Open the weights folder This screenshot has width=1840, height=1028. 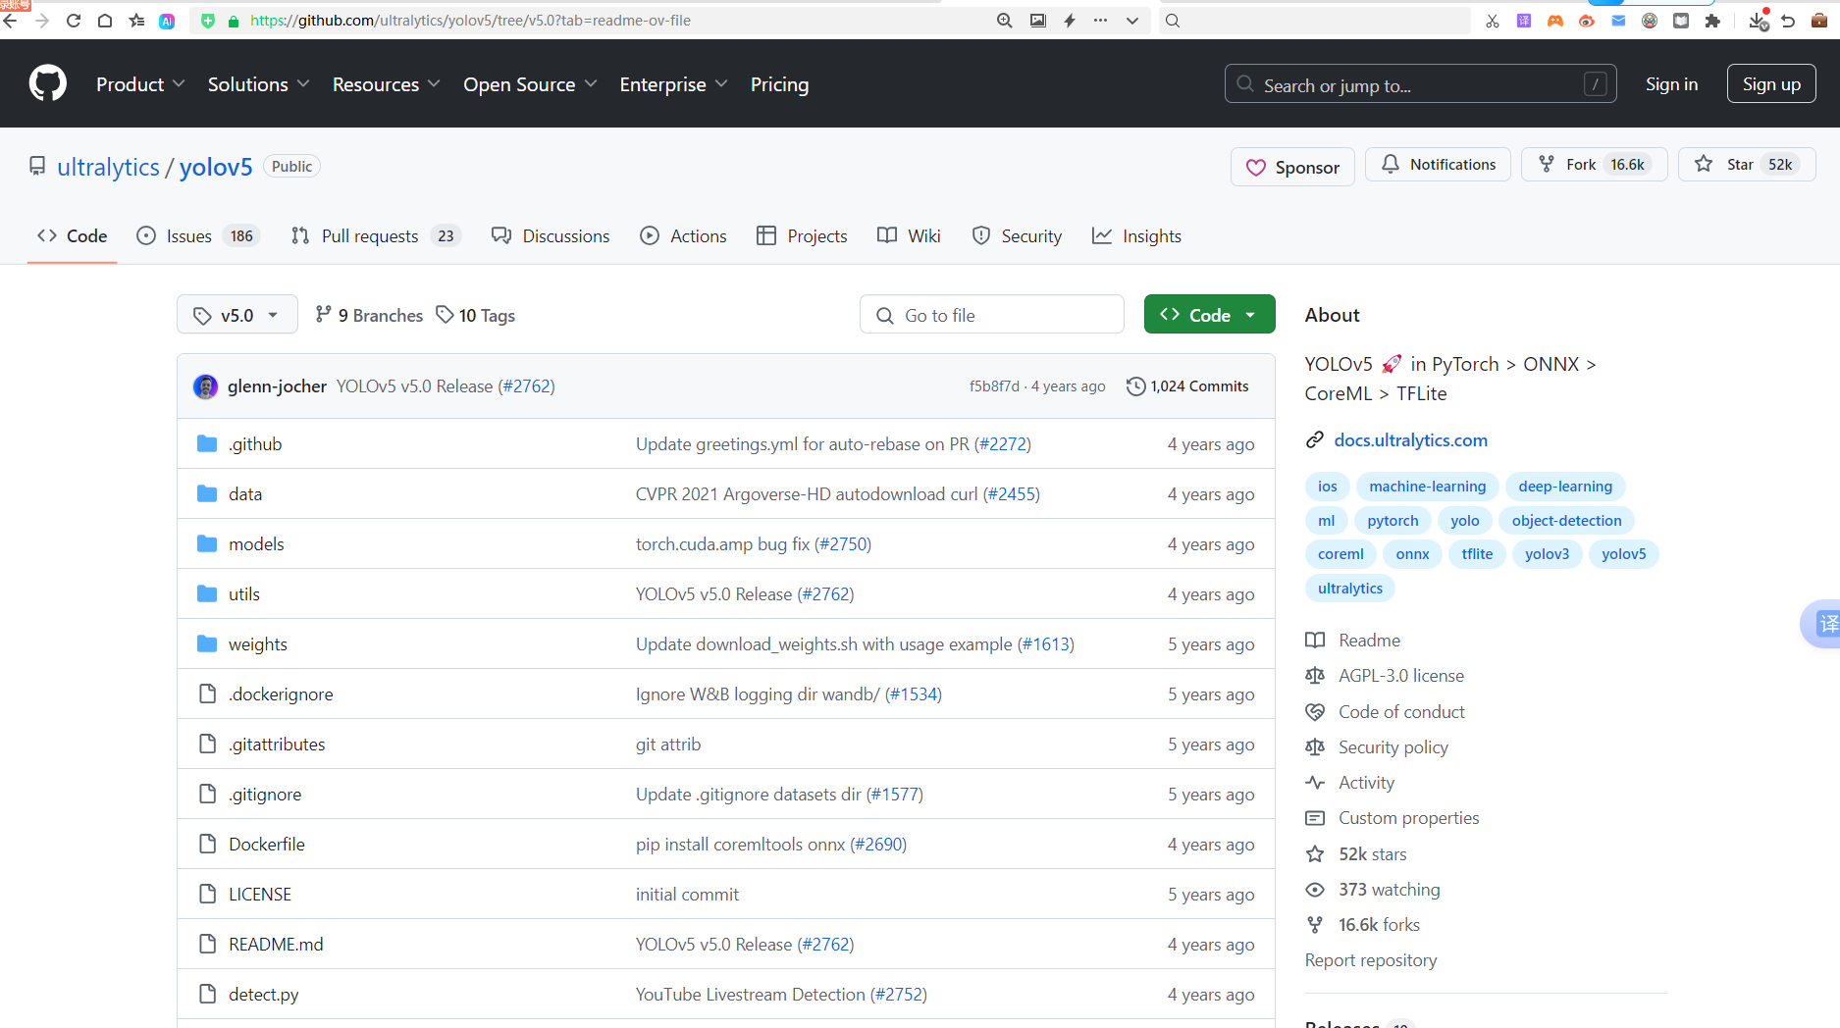[258, 643]
